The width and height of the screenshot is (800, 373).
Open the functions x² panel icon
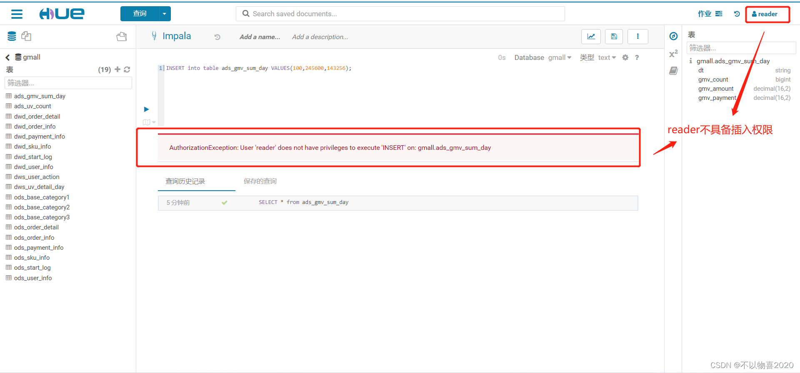click(673, 54)
